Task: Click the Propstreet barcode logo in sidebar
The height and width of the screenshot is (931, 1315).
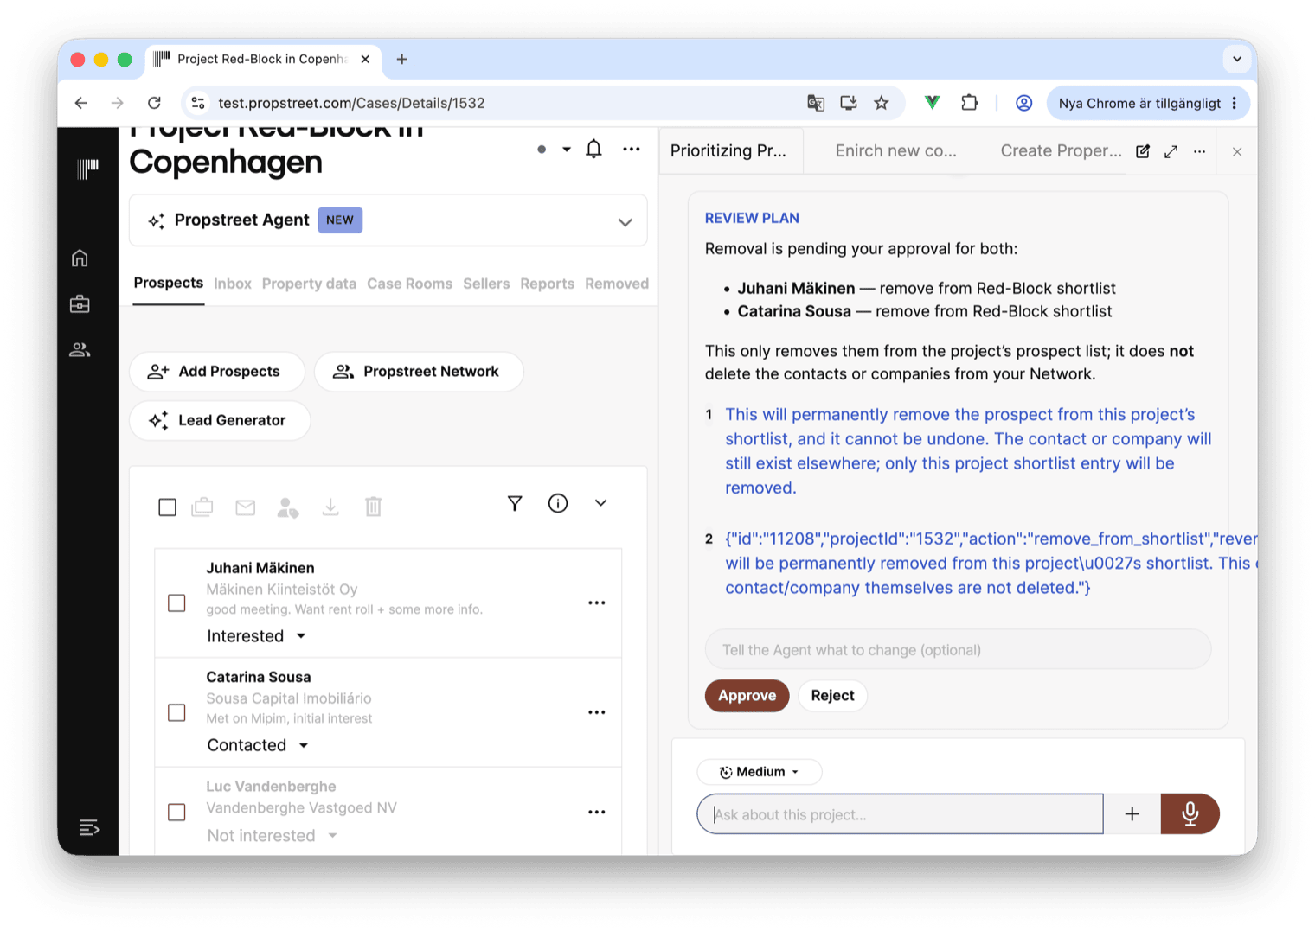Action: [x=87, y=168]
